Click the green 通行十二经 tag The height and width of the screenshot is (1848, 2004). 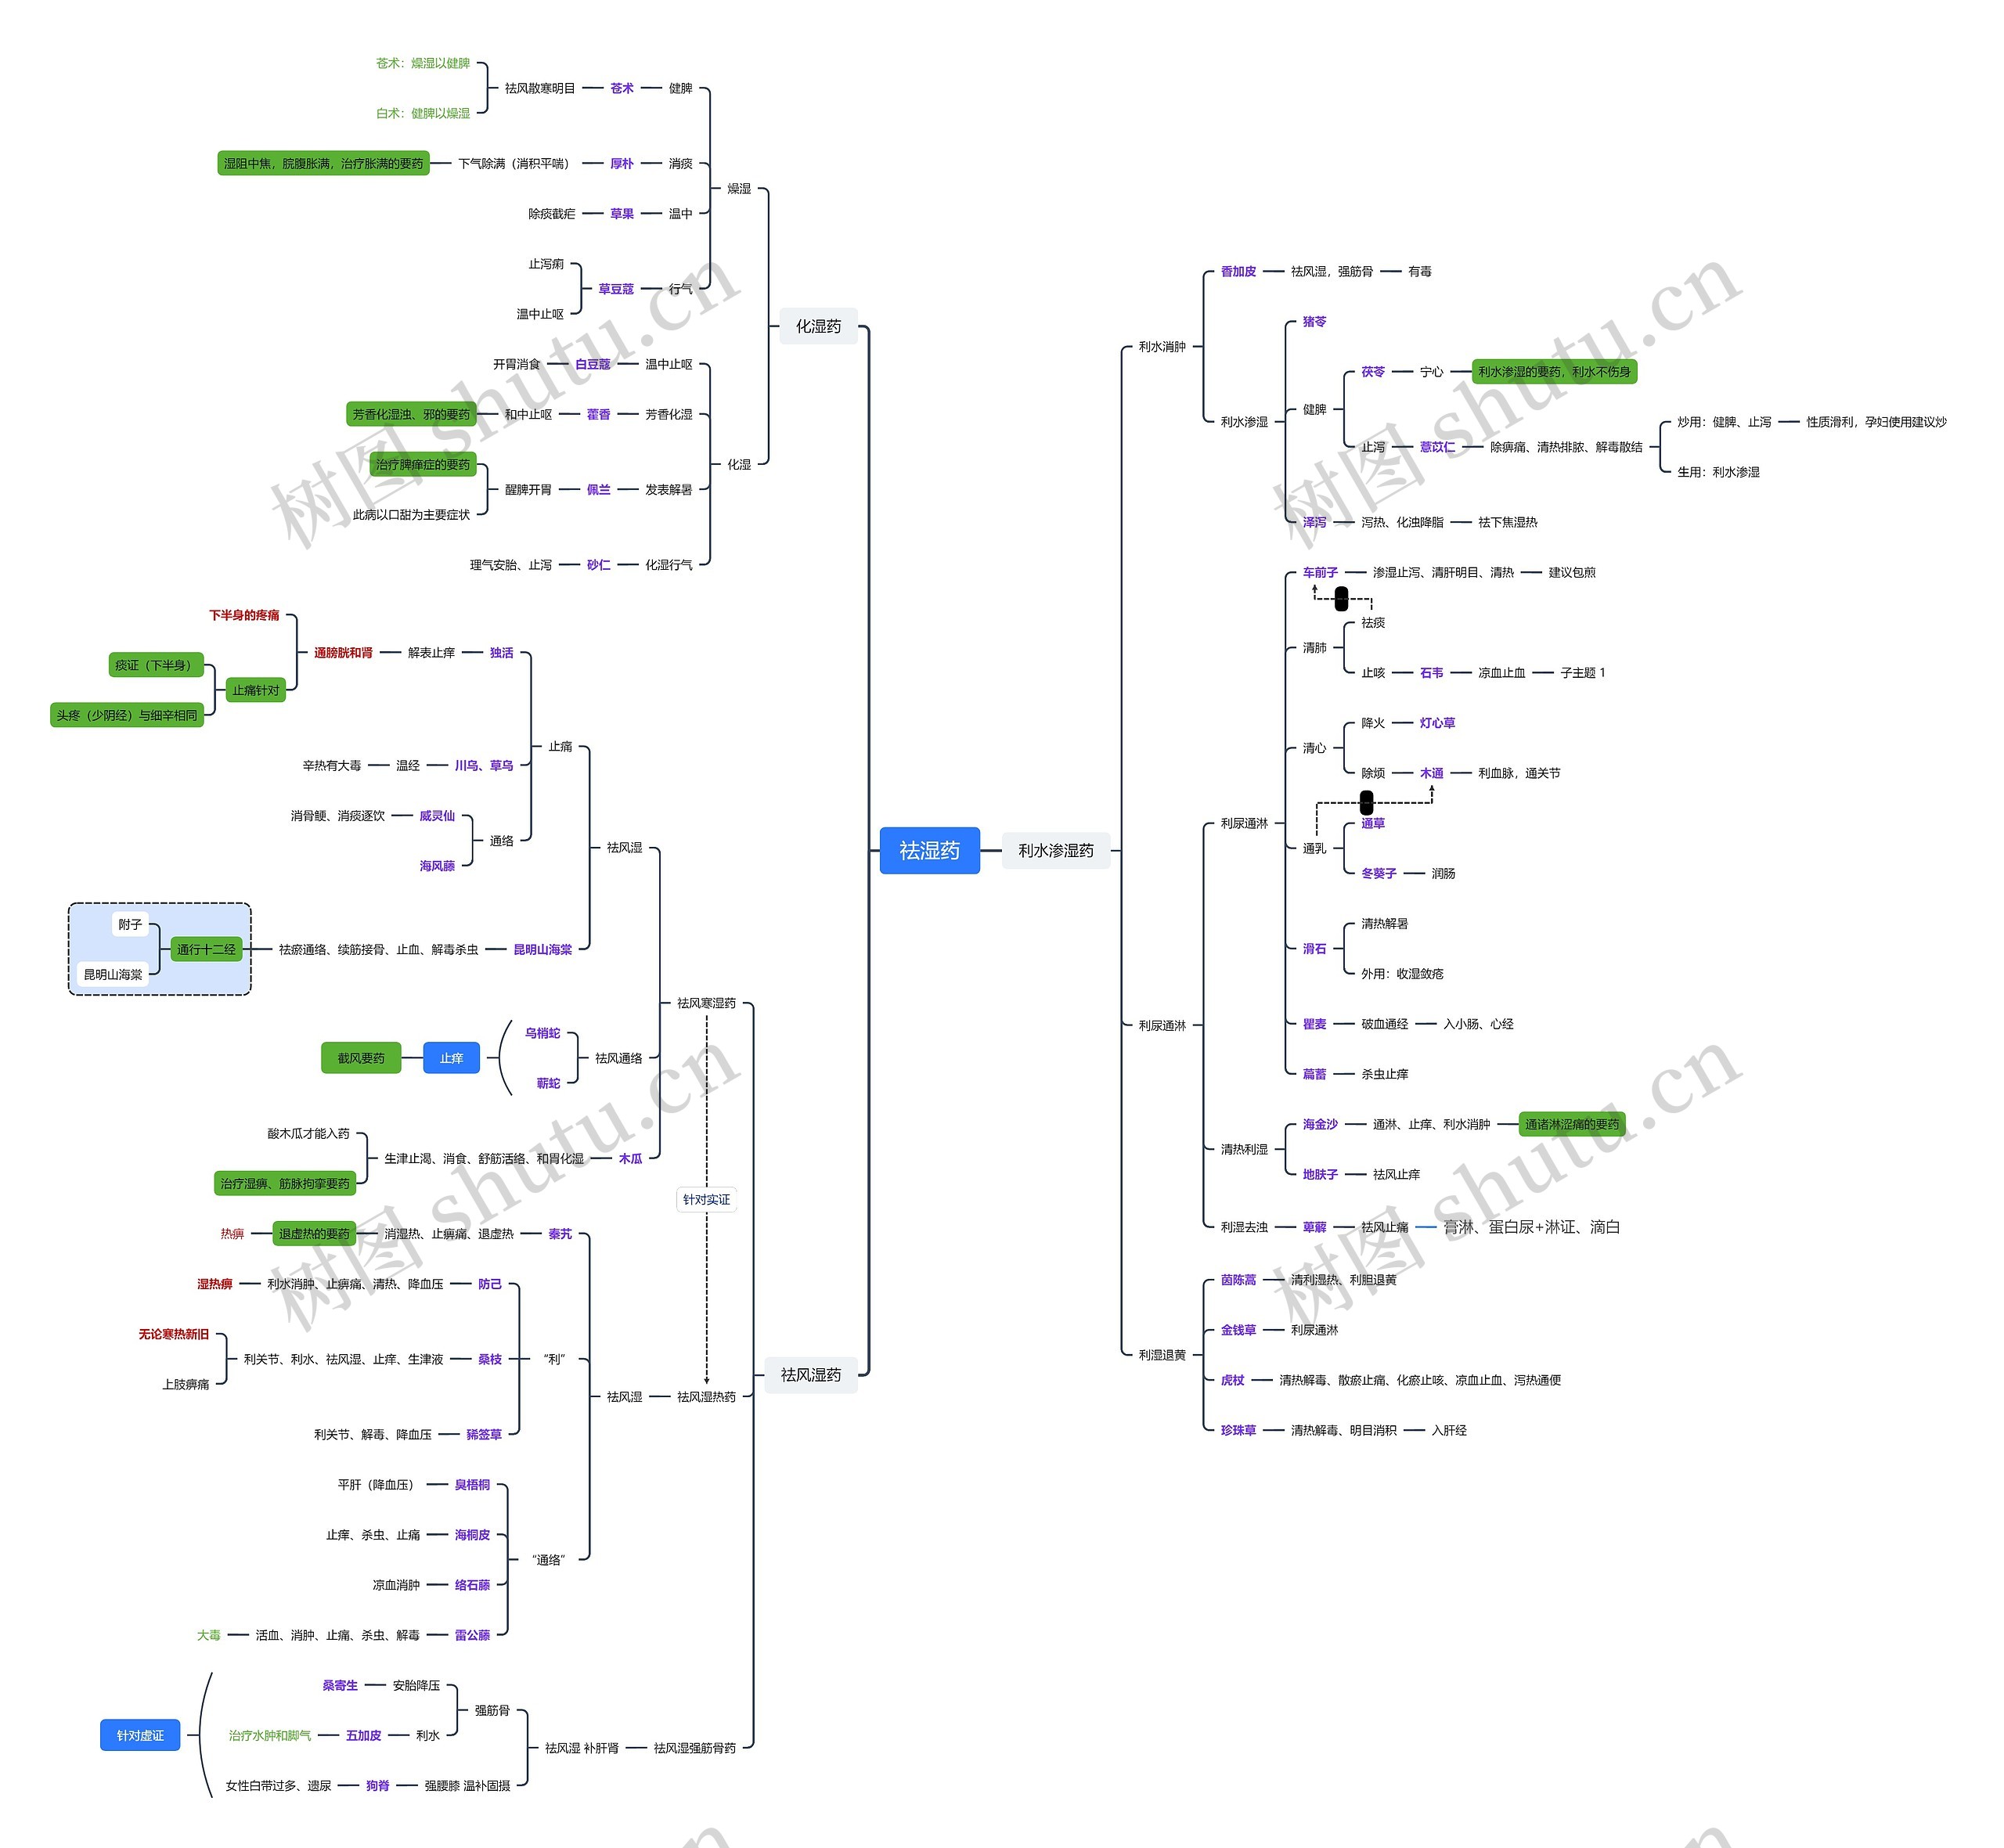point(206,949)
